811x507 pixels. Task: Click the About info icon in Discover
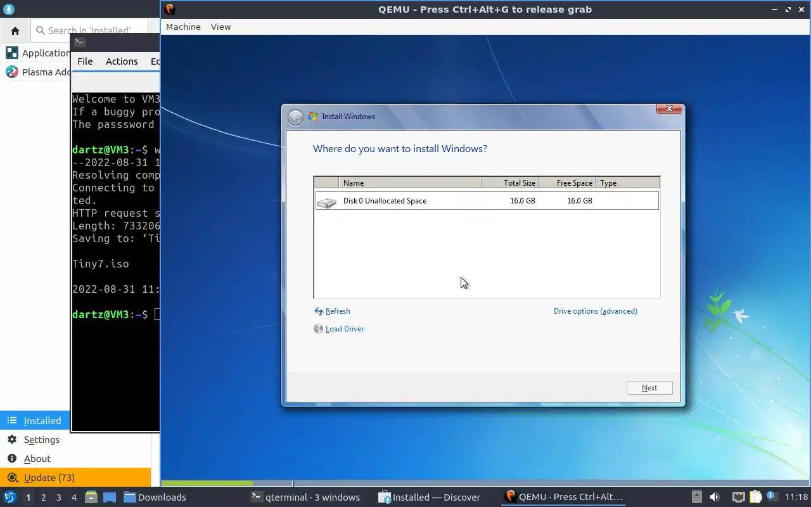12,458
